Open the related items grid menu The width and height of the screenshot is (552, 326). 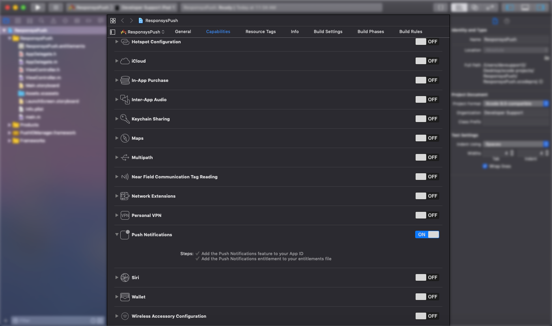113,20
